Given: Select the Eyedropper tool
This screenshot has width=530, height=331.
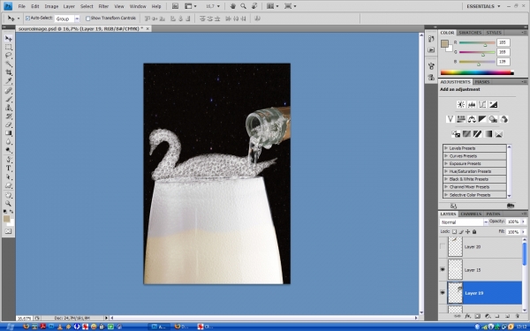Looking at the screenshot, I should tap(9, 81).
